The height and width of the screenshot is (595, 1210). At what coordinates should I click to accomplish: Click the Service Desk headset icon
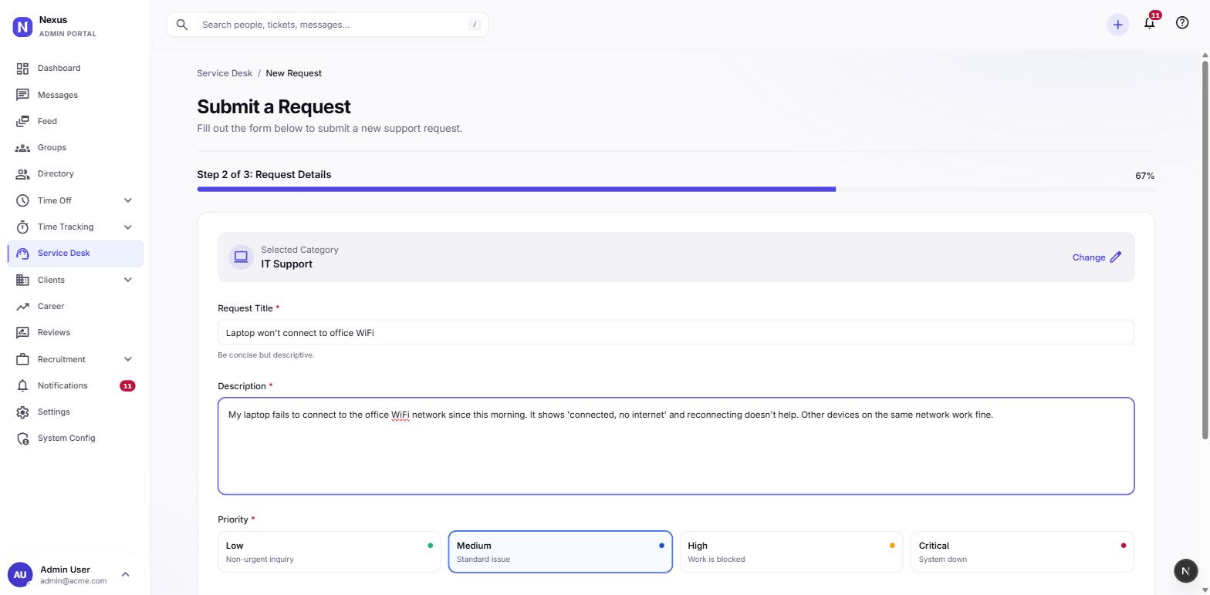[22, 254]
